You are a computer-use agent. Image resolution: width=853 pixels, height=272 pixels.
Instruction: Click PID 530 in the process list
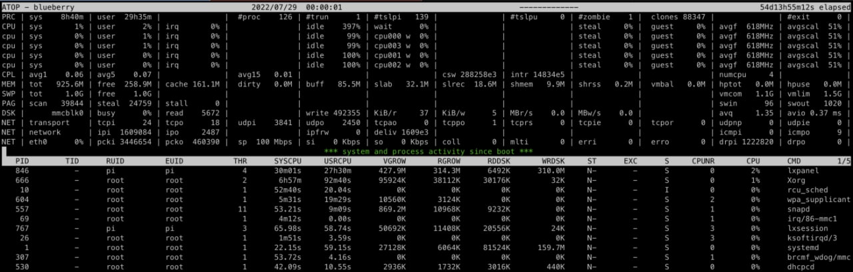tap(23, 267)
